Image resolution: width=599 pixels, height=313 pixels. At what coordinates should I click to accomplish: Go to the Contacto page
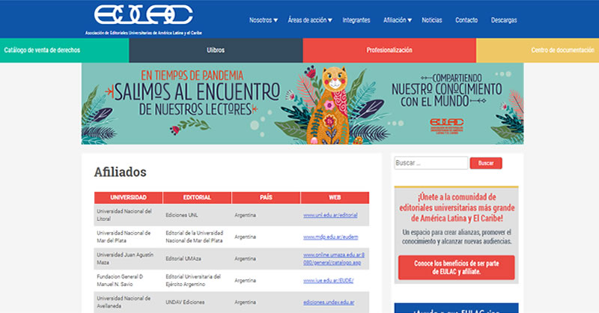pyautogui.click(x=466, y=20)
